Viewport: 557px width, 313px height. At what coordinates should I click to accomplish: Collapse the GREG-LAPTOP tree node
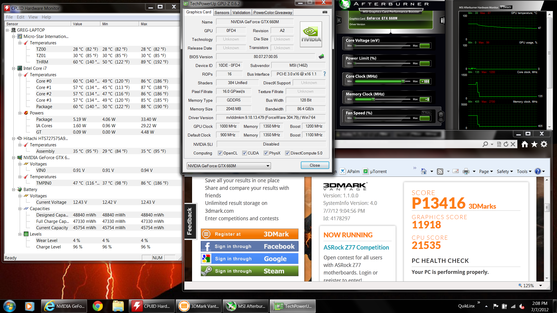(x=7, y=30)
